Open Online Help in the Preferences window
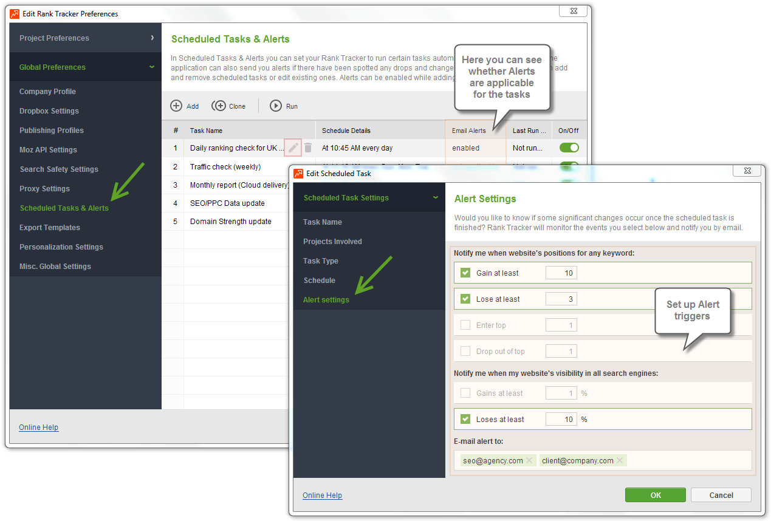 point(39,427)
